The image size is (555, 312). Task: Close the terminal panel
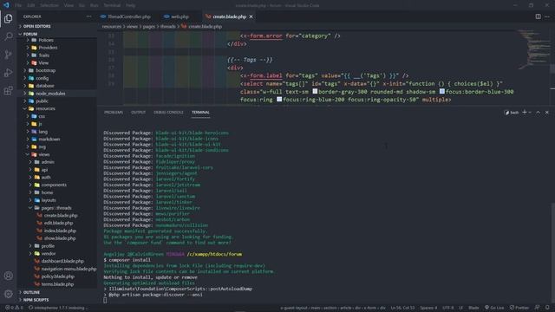547,112
